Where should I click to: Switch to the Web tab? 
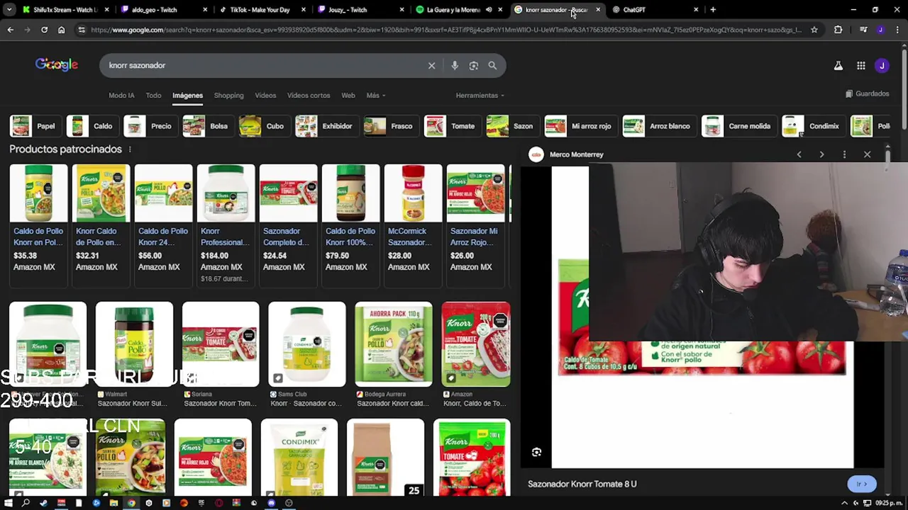[x=348, y=96]
